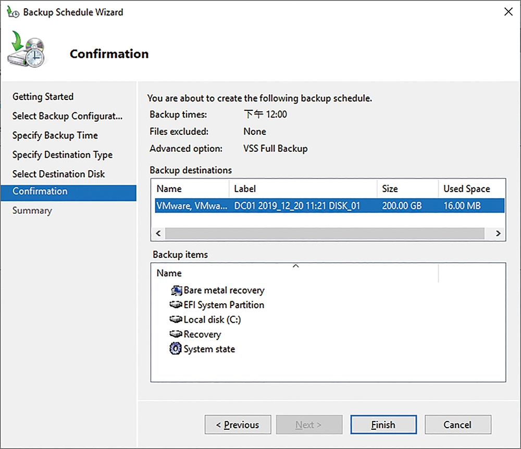Click the Recovery drive icon

tap(176, 334)
